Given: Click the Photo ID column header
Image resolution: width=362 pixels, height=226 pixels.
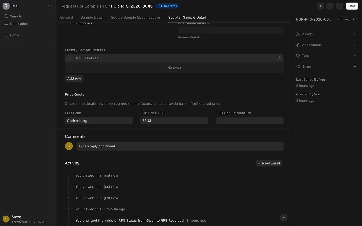Looking at the screenshot, I should click(x=91, y=58).
